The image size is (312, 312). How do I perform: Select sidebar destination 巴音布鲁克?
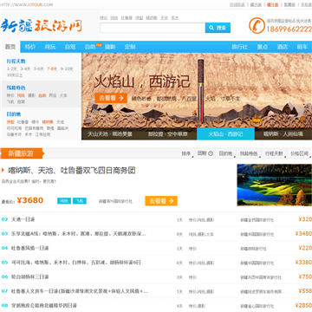[34, 128]
